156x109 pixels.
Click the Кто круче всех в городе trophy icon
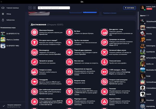point(34,42)
